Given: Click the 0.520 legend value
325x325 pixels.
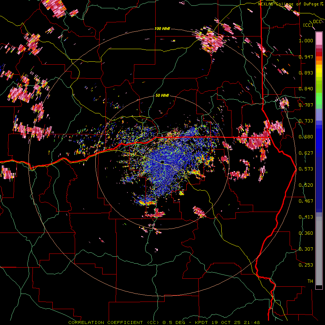Looking at the screenshot, I should click(306, 185).
